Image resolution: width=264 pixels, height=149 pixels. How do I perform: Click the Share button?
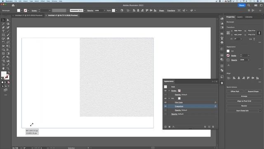click(242, 5)
